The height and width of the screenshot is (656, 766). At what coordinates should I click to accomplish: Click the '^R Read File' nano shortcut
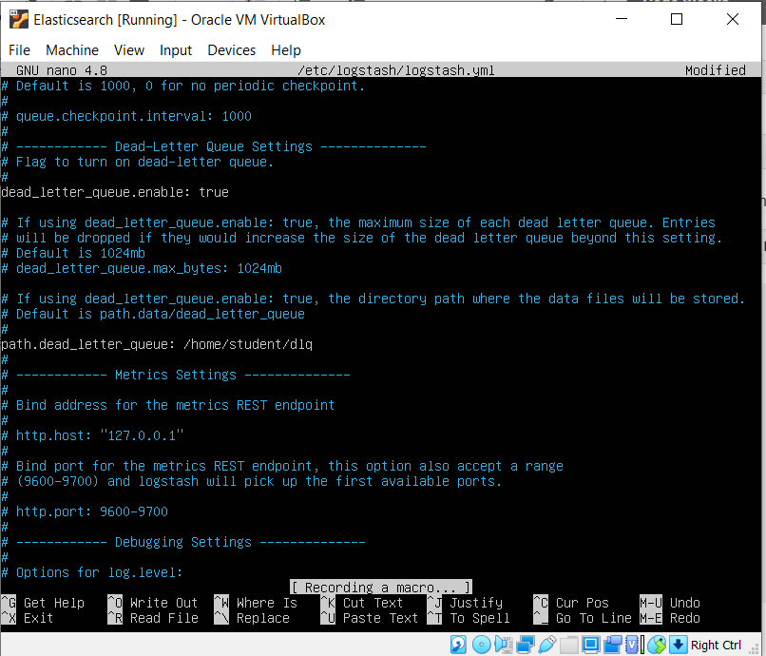click(x=153, y=618)
